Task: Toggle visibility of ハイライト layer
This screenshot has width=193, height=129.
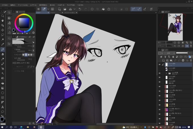Action: [160, 87]
